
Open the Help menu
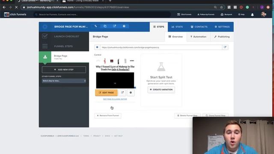tap(241, 15)
